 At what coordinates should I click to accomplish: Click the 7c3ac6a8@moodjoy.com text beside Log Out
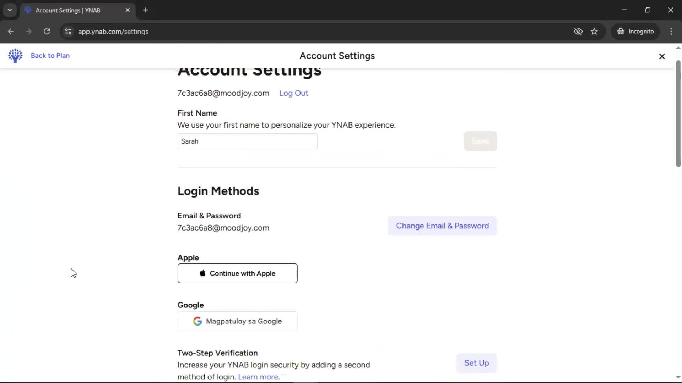(x=223, y=93)
